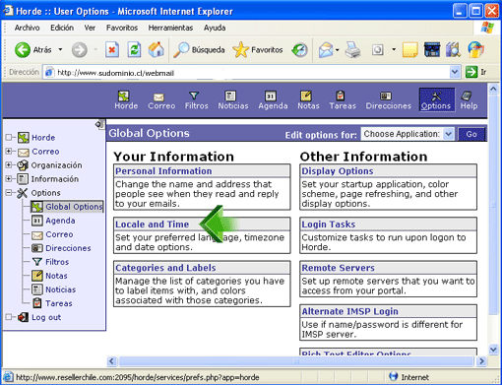Open Tareas in top navigation bar

[343, 100]
